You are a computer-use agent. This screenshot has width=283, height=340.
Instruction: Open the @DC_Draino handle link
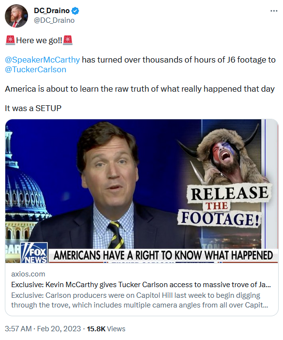coord(54,20)
